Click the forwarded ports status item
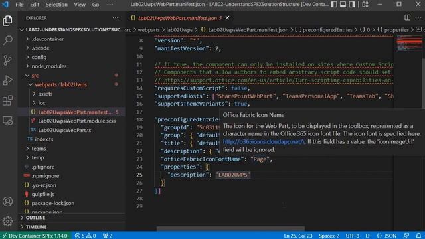The width and height of the screenshot is (425, 239). [x=108, y=236]
